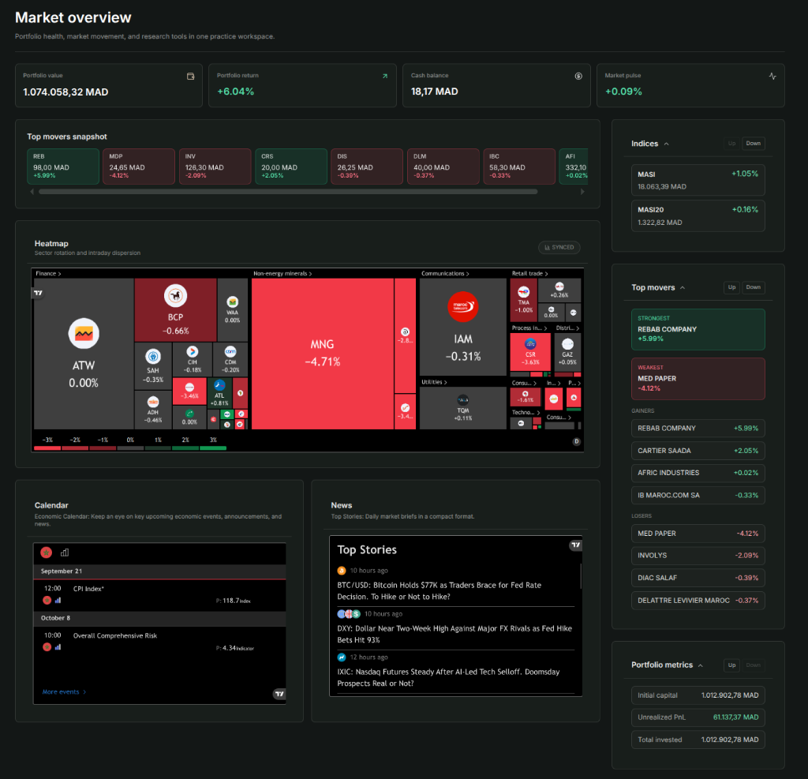Viewport: 808px width, 779px height.
Task: Click the BCP horse logo in heatmap
Action: 175,296
